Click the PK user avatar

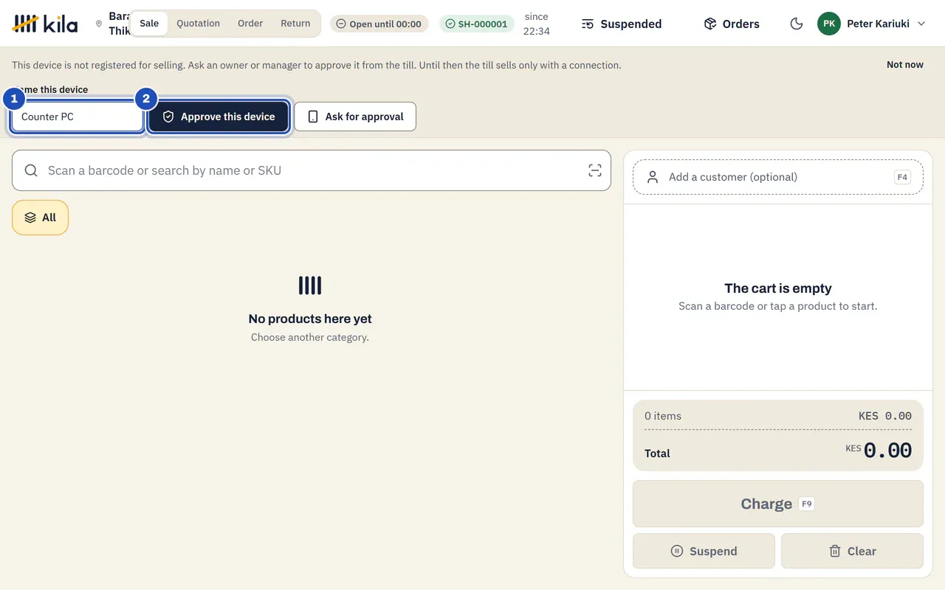(x=829, y=24)
